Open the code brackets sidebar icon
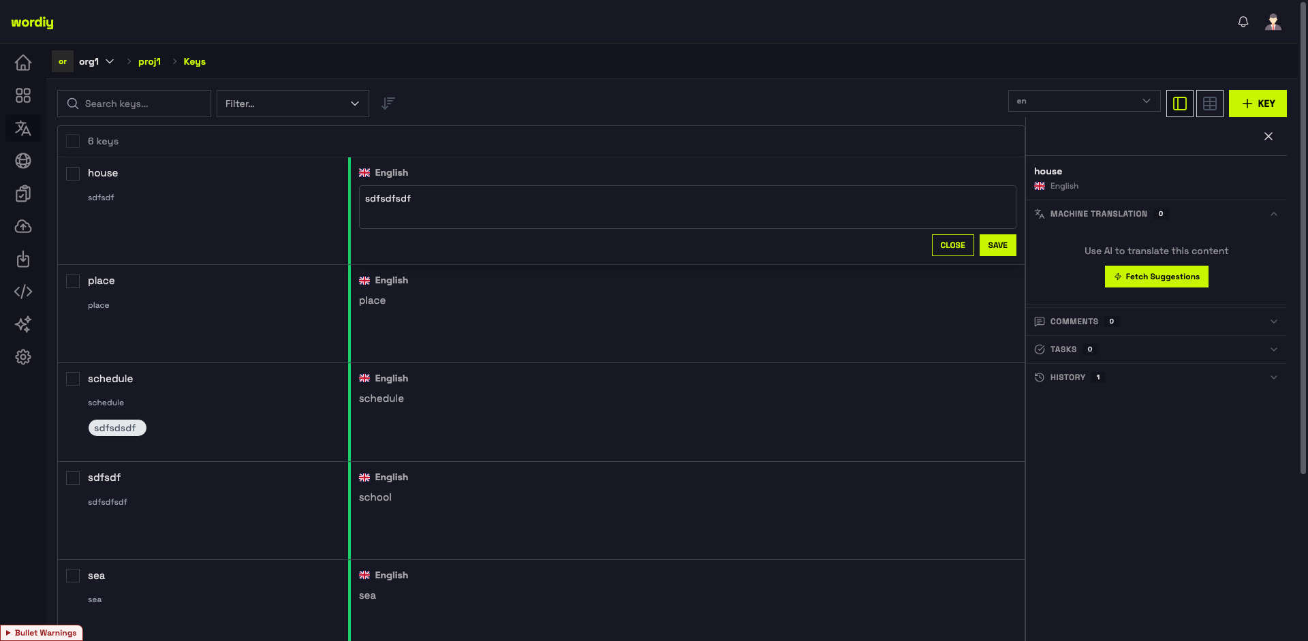The width and height of the screenshot is (1308, 641). pos(23,292)
